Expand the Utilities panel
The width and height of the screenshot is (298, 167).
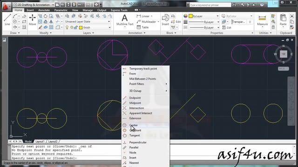(x=265, y=33)
